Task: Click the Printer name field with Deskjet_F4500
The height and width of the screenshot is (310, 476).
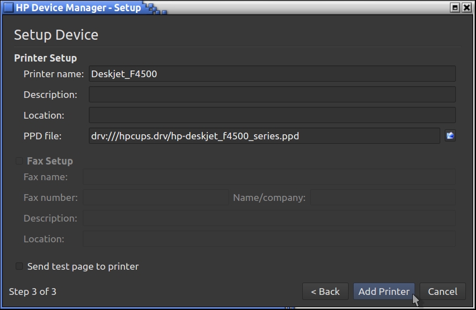Action: [x=272, y=74]
